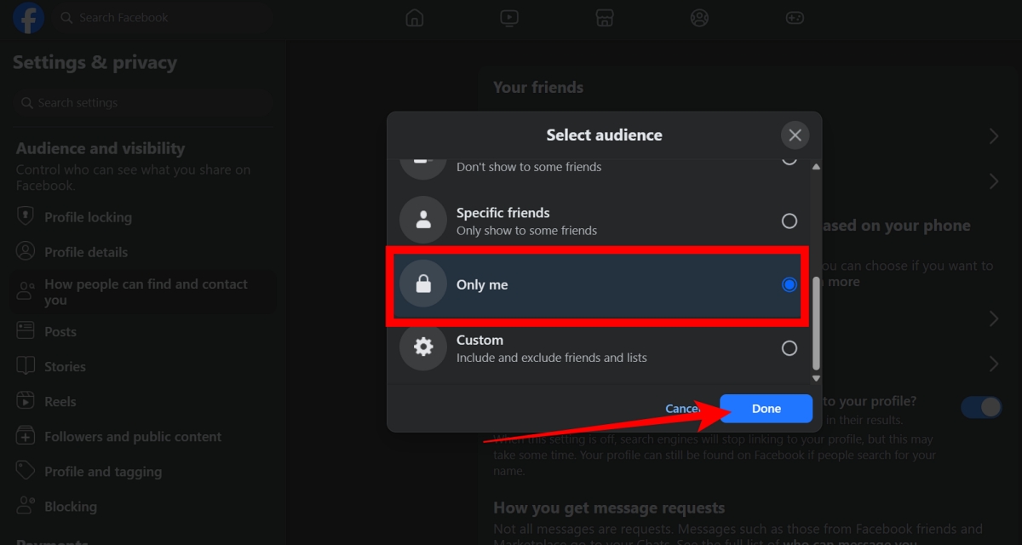Open Stories settings
The height and width of the screenshot is (545, 1022).
coord(142,366)
